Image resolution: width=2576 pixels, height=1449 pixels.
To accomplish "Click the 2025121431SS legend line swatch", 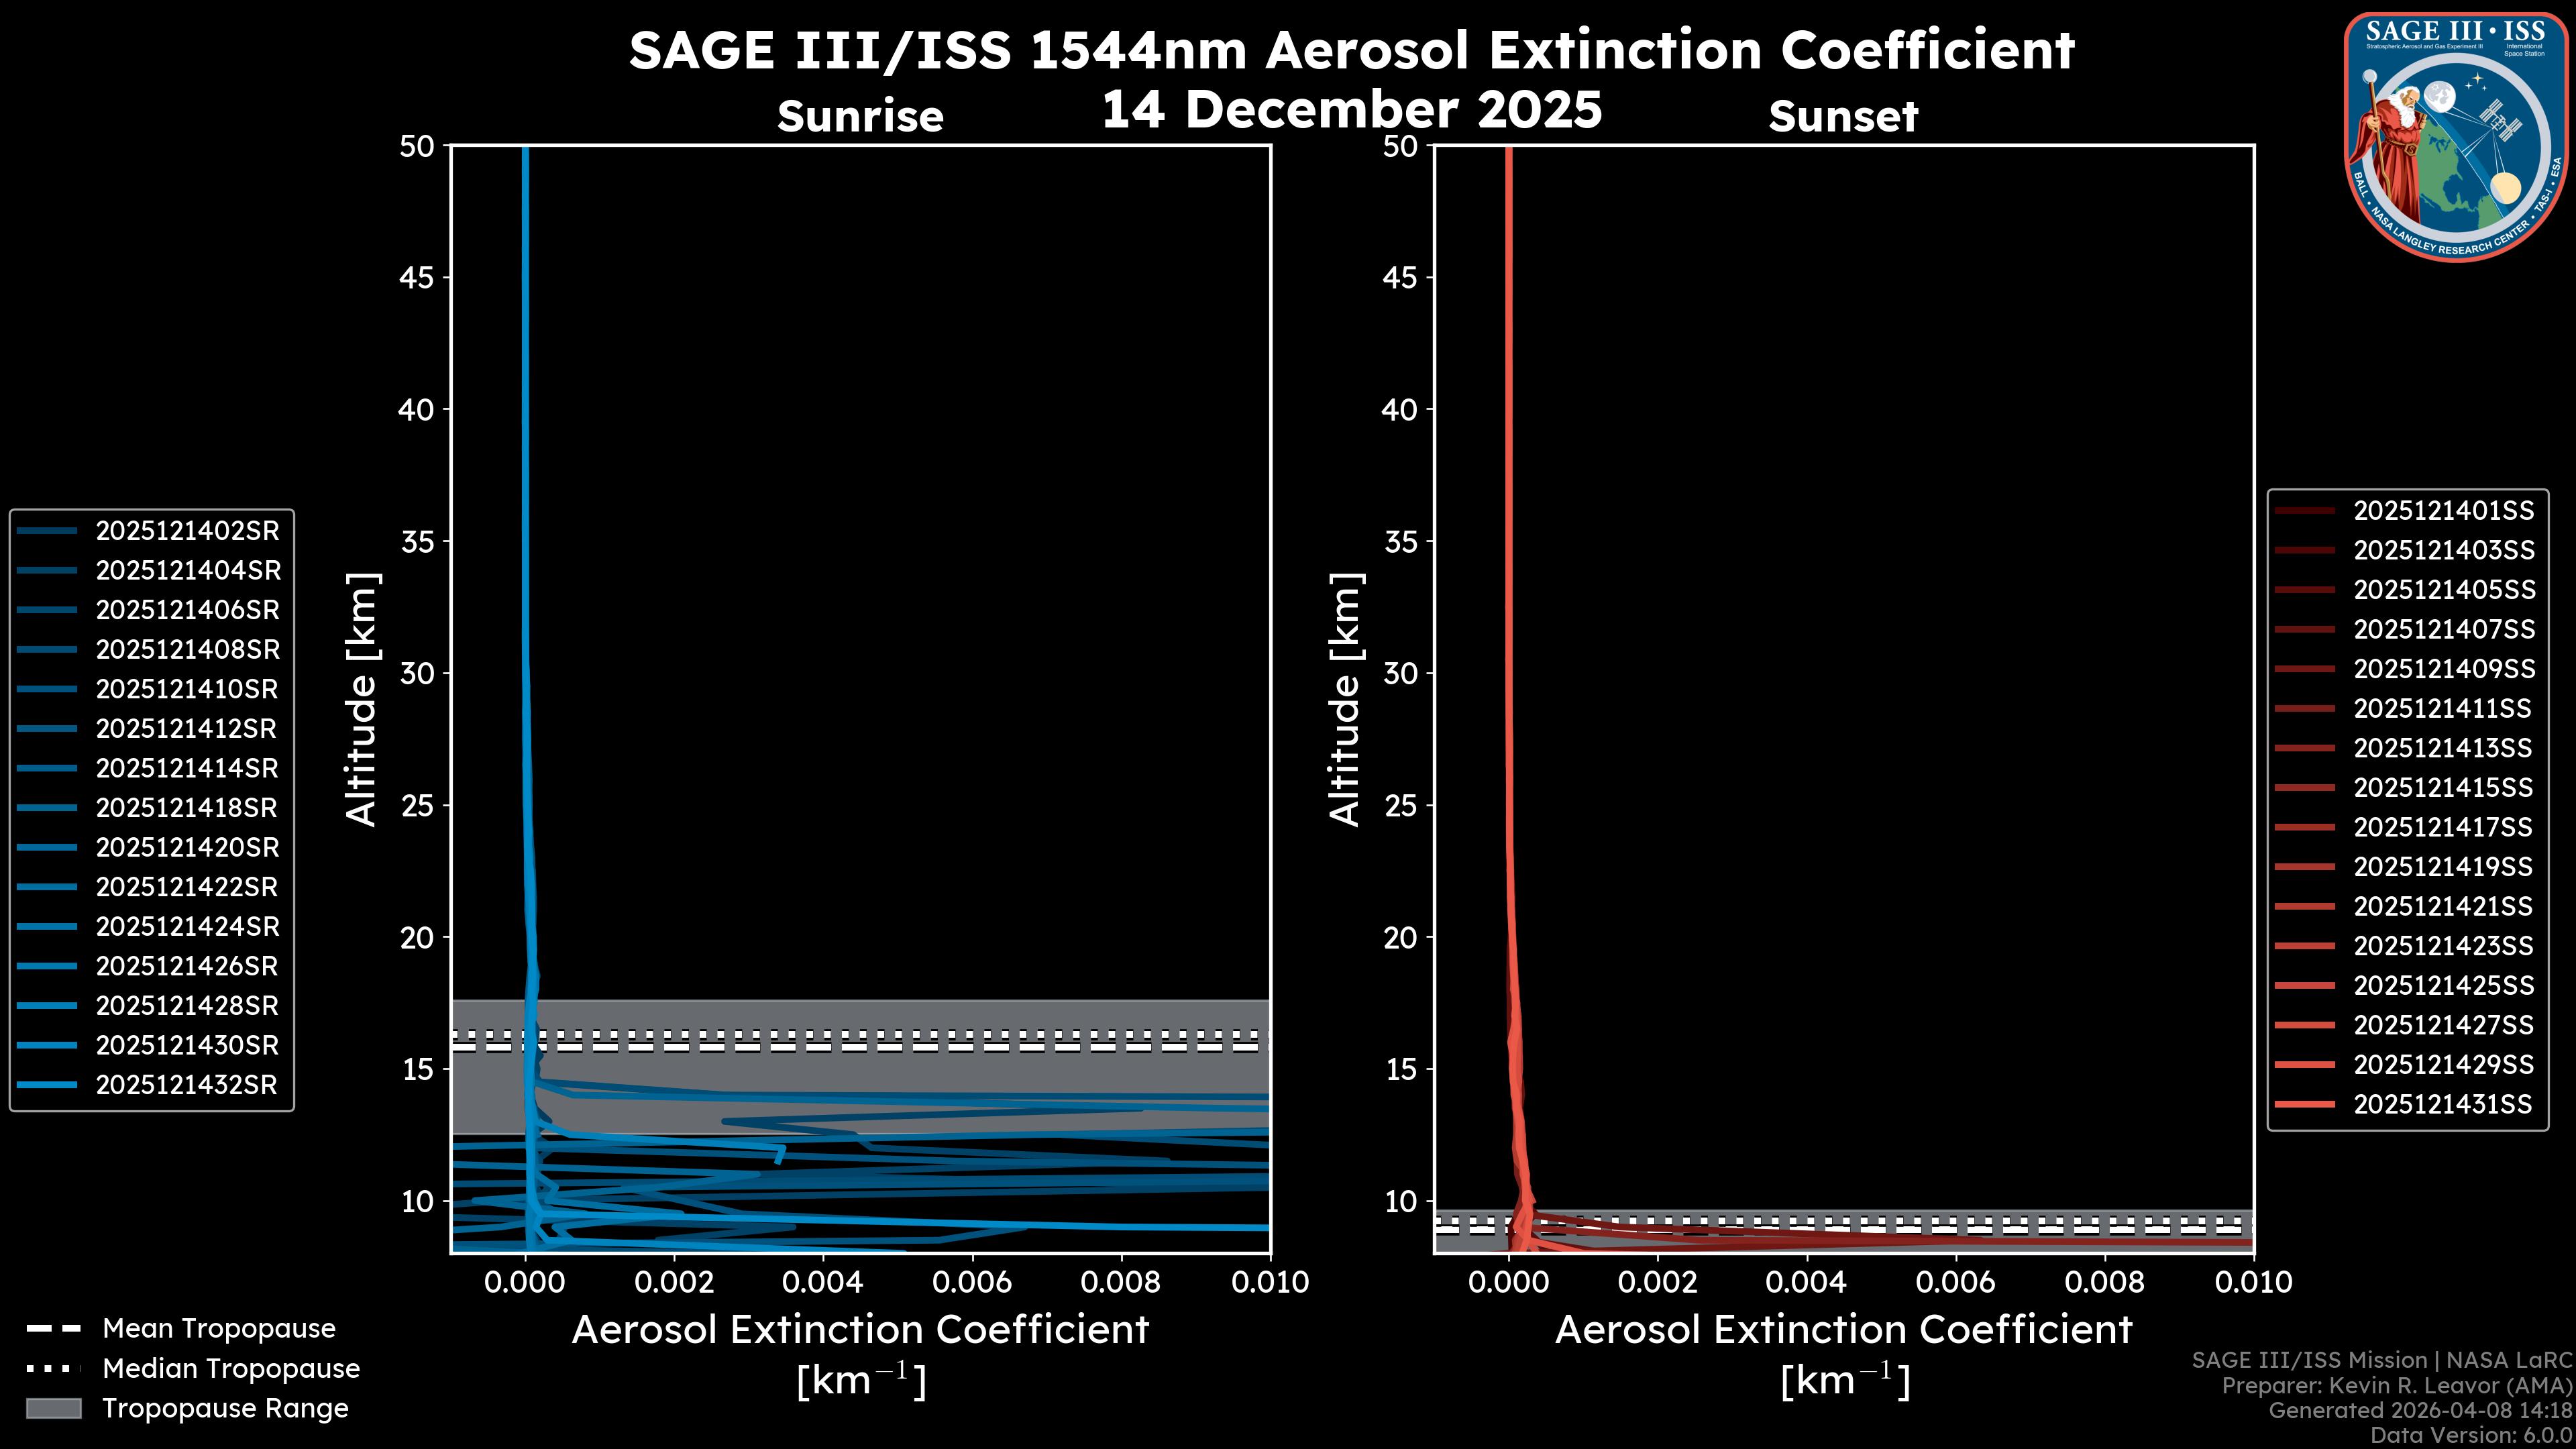I will click(2305, 1104).
